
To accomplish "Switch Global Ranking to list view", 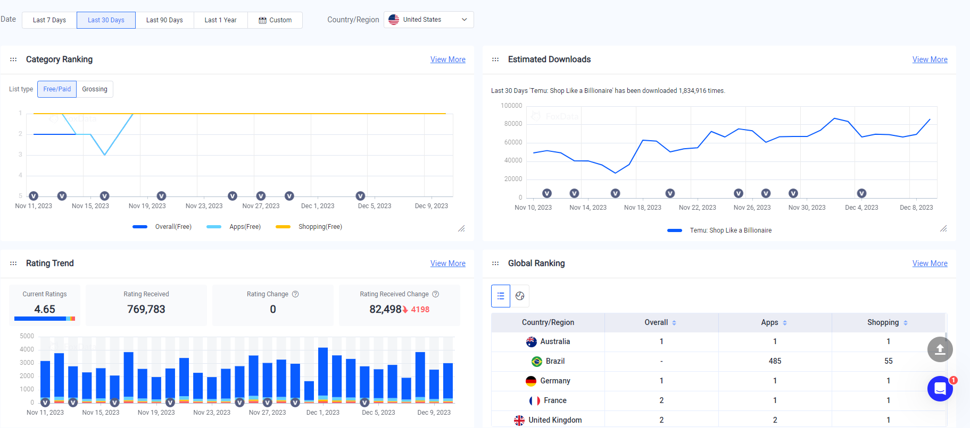I will (501, 296).
